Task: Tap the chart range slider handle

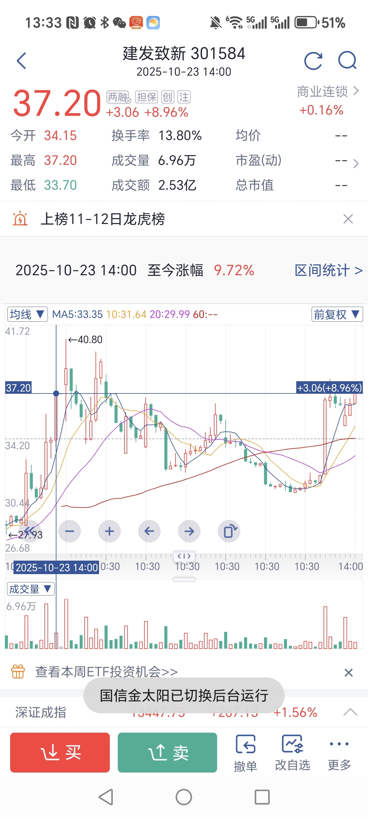Action: pos(184,556)
